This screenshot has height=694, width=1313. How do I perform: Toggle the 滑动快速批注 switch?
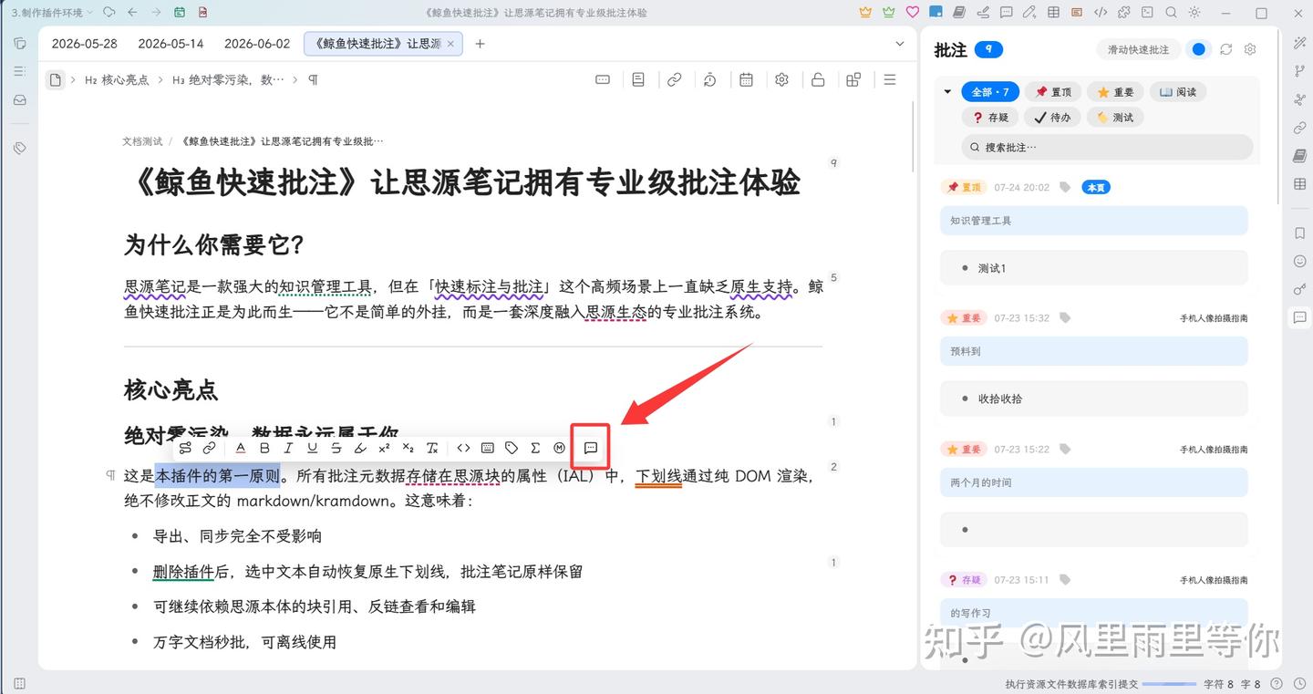coord(1198,49)
